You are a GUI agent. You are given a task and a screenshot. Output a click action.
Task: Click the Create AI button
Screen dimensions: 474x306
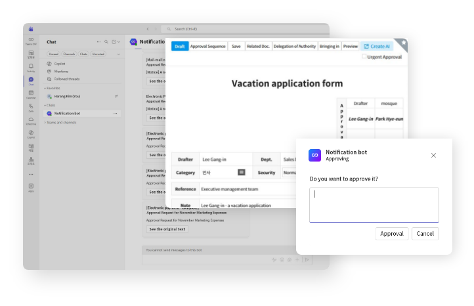377,47
